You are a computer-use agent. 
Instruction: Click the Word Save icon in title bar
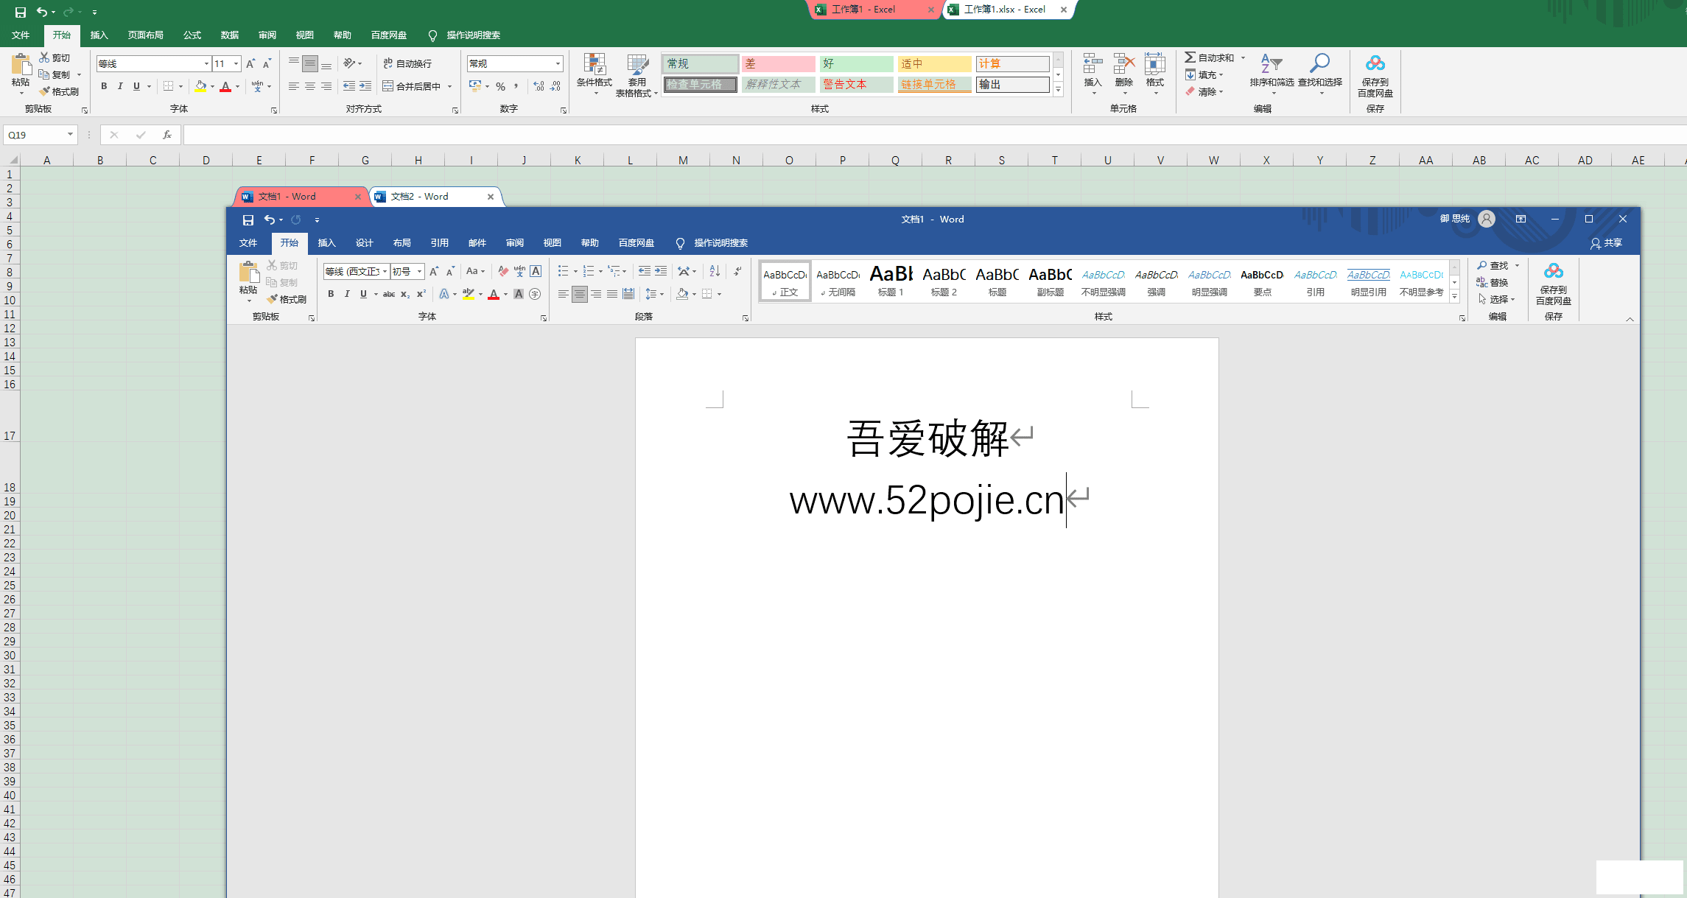point(248,220)
